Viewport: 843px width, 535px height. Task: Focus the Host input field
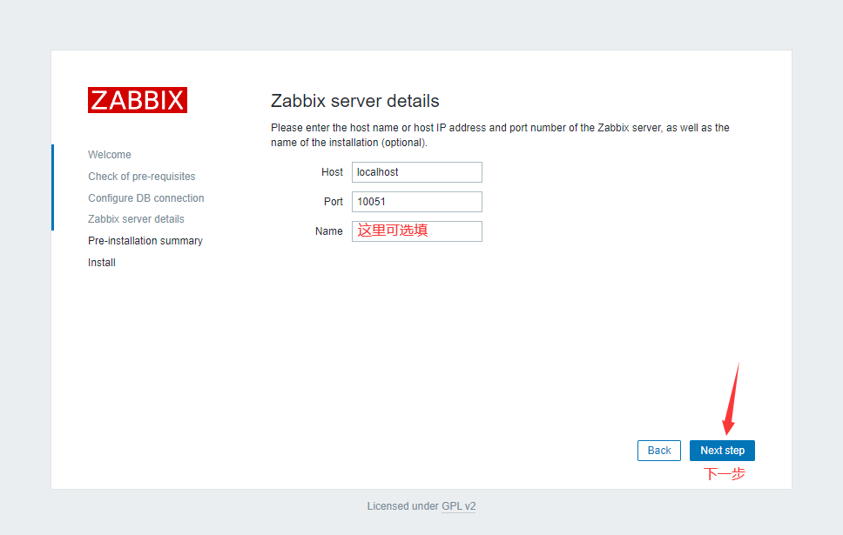click(x=417, y=172)
